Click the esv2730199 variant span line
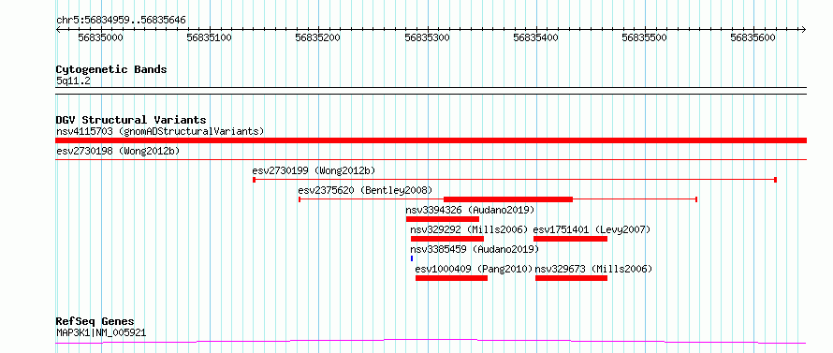This screenshot has height=353, width=833. coord(514,180)
